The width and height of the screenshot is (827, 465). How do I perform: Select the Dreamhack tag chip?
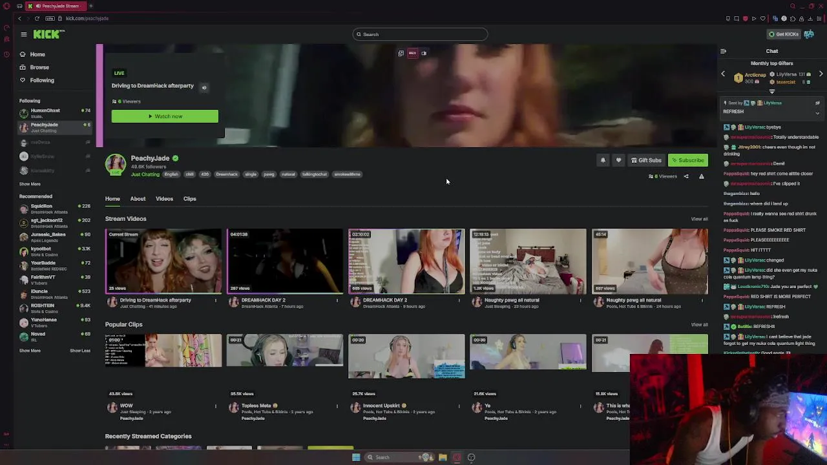coord(227,174)
